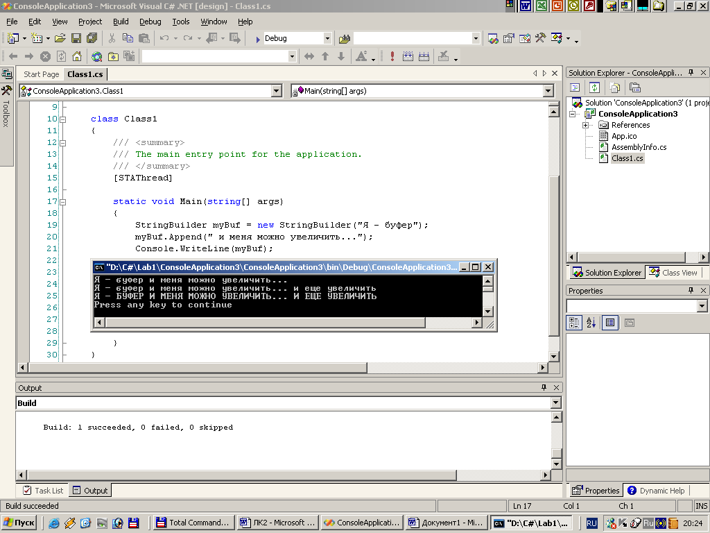This screenshot has width=710, height=533.
Task: Click the web navigate Back arrow
Action: click(x=13, y=56)
